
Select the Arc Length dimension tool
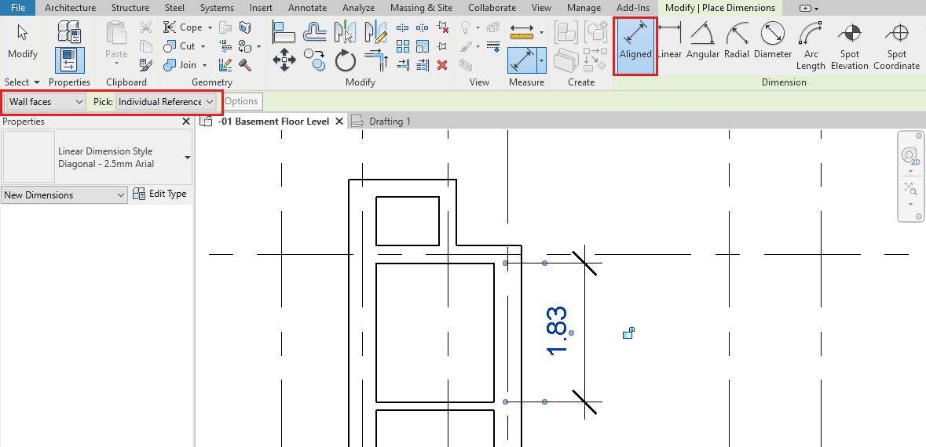tap(811, 45)
